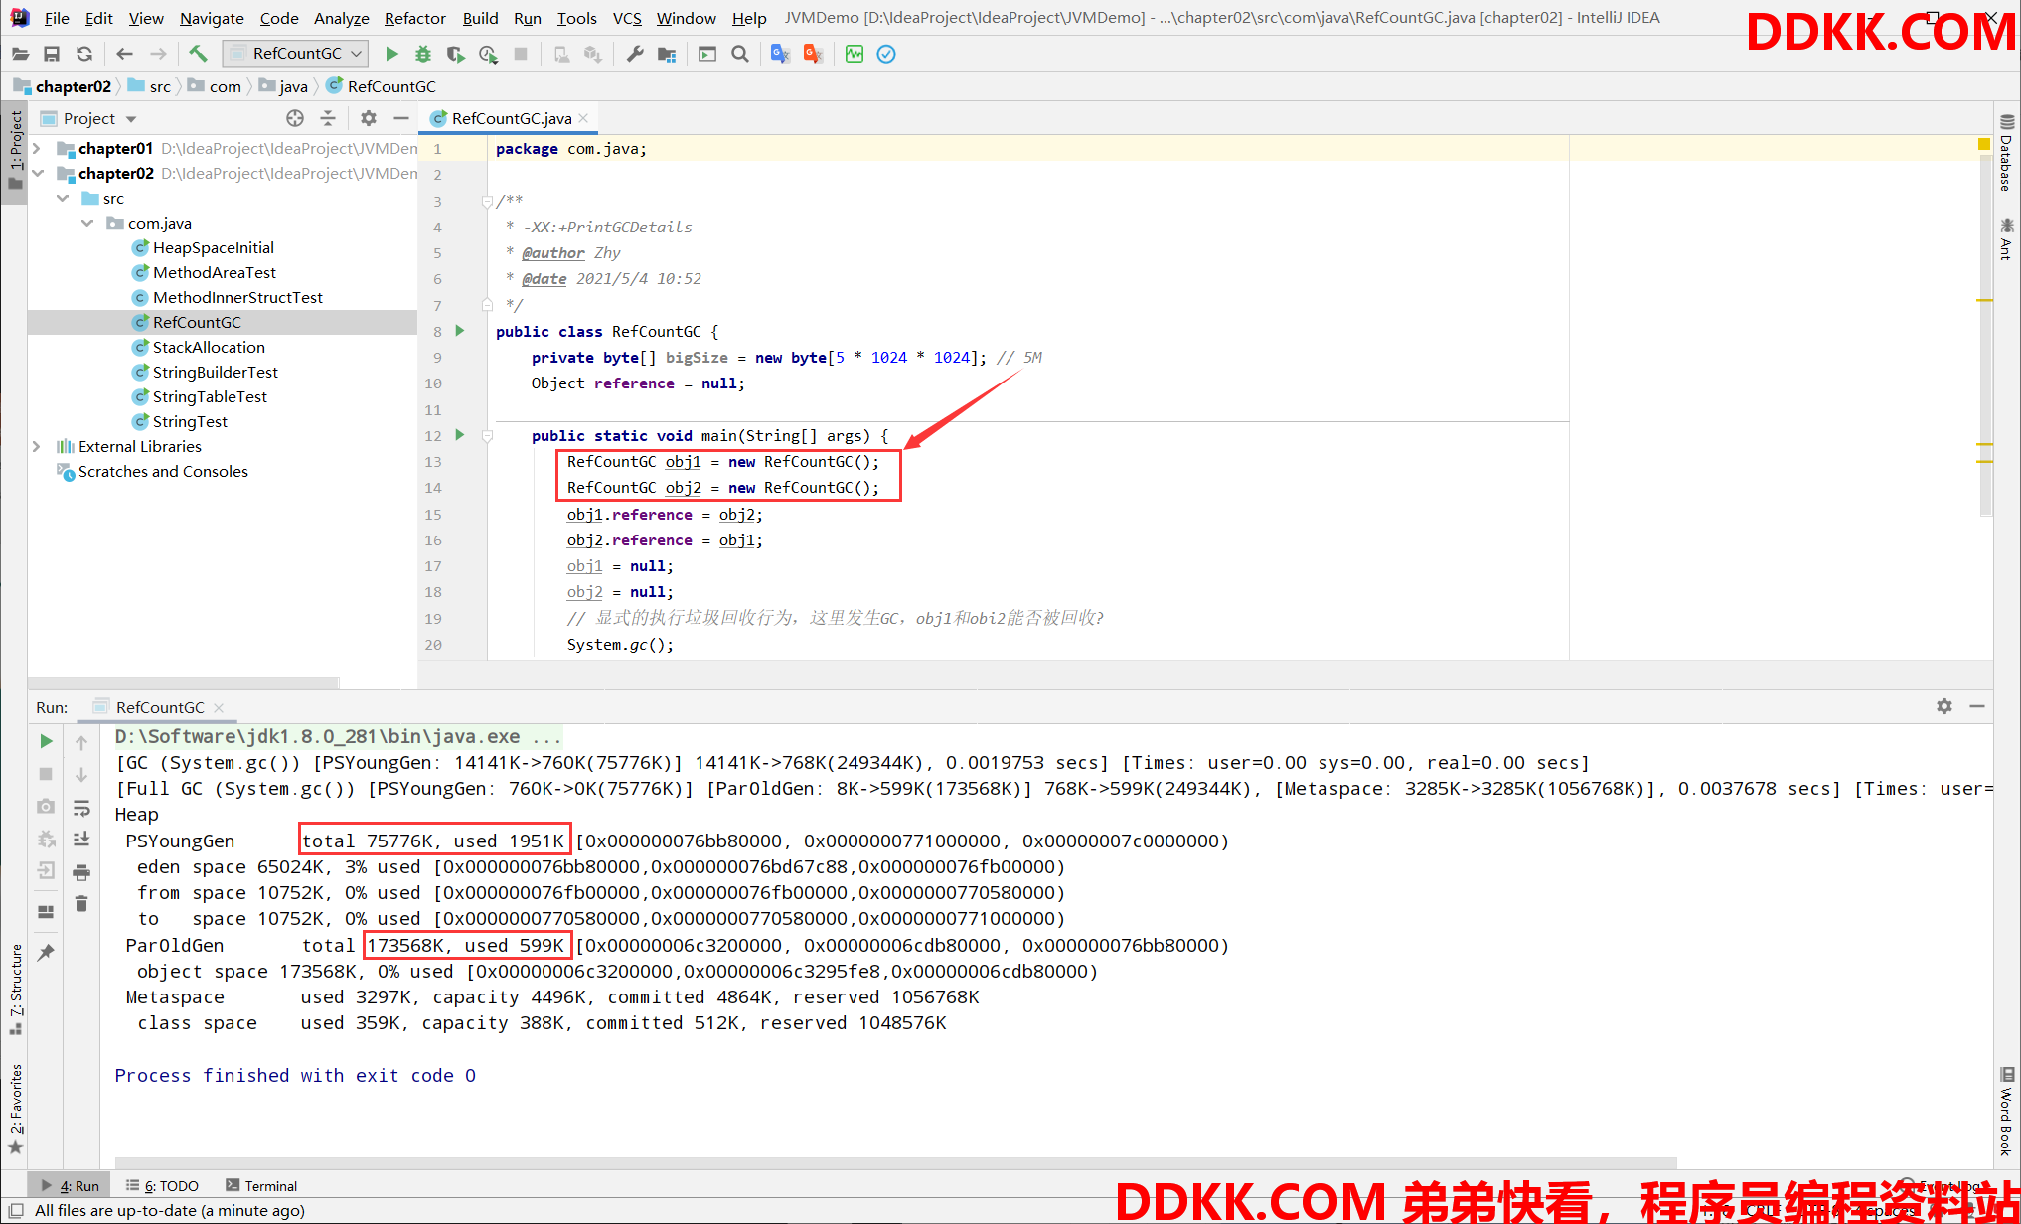Select StackAllocation in the project tree
The height and width of the screenshot is (1224, 2021).
click(x=209, y=347)
